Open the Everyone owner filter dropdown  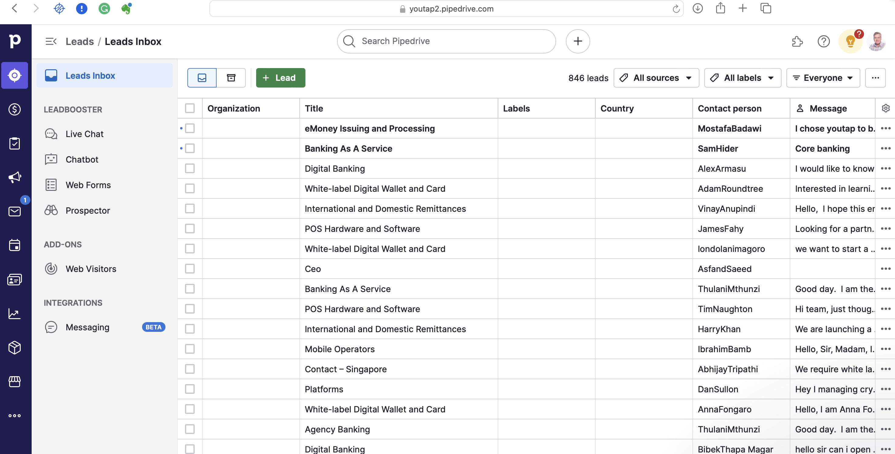823,78
